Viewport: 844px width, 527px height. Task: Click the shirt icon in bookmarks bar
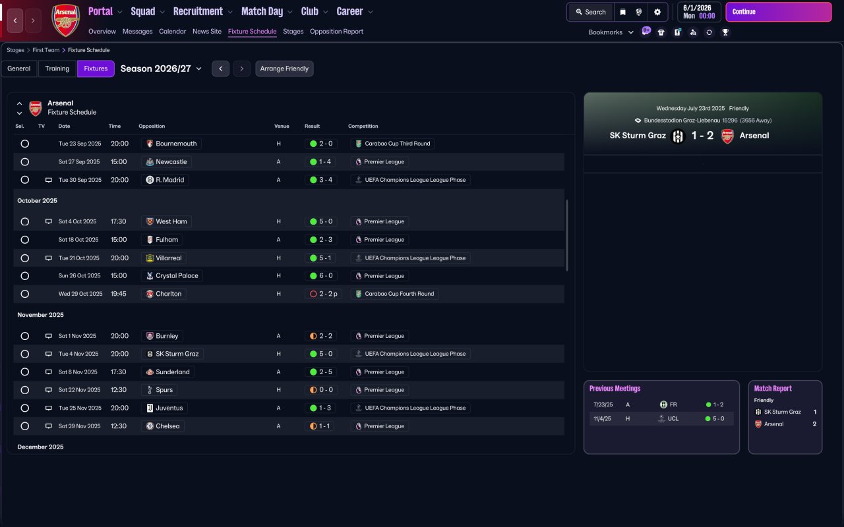click(661, 32)
